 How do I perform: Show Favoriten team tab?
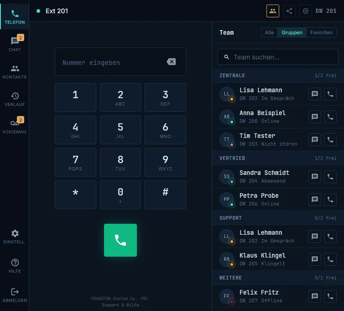point(321,32)
